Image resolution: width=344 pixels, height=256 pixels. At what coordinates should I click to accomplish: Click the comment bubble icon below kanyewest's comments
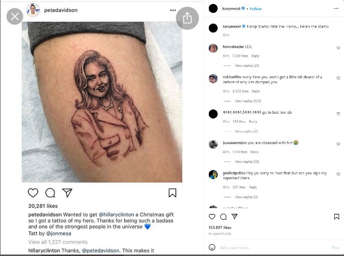point(223,217)
